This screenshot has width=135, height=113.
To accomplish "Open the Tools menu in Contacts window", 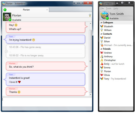I will (109, 9).
